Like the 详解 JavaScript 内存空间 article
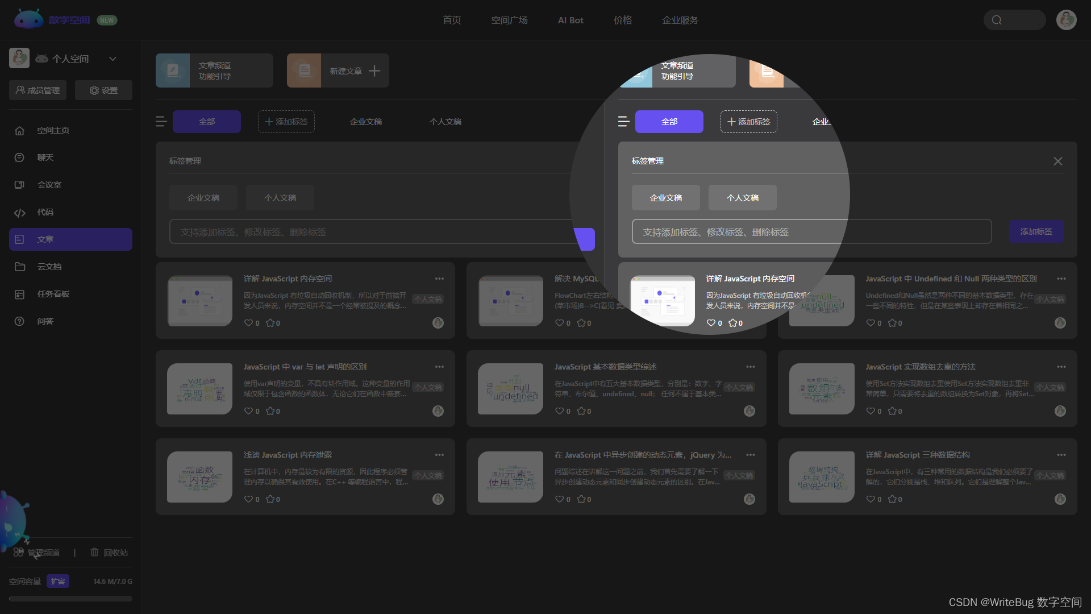 [x=248, y=323]
